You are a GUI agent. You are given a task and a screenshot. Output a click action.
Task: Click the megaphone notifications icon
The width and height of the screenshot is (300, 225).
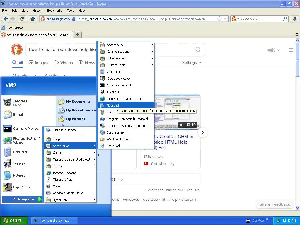271,50
